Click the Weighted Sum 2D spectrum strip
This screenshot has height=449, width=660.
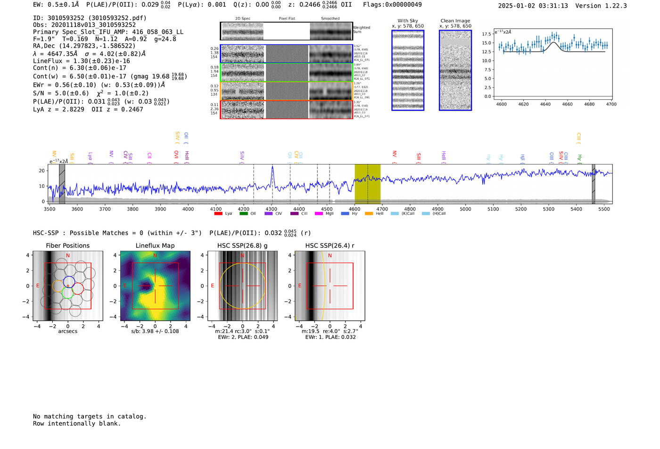coord(287,31)
